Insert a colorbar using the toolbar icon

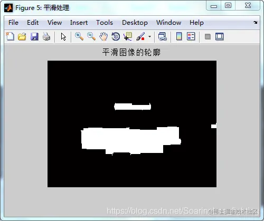(x=179, y=36)
